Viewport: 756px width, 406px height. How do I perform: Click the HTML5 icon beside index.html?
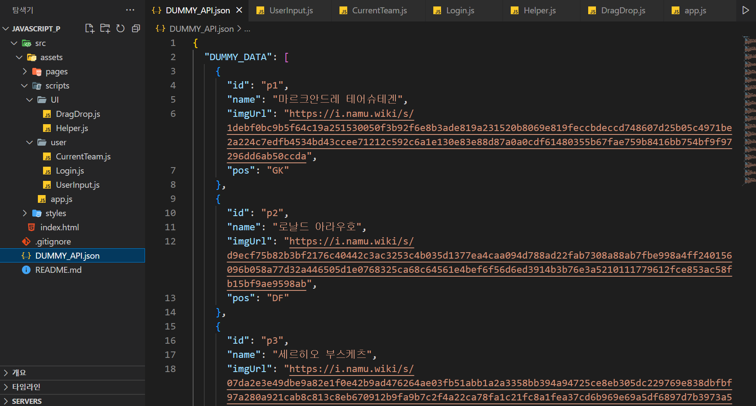31,227
